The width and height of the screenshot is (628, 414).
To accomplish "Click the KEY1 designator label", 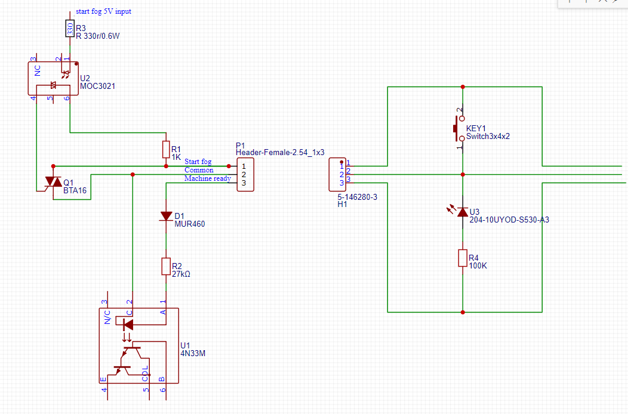I will 476,128.
